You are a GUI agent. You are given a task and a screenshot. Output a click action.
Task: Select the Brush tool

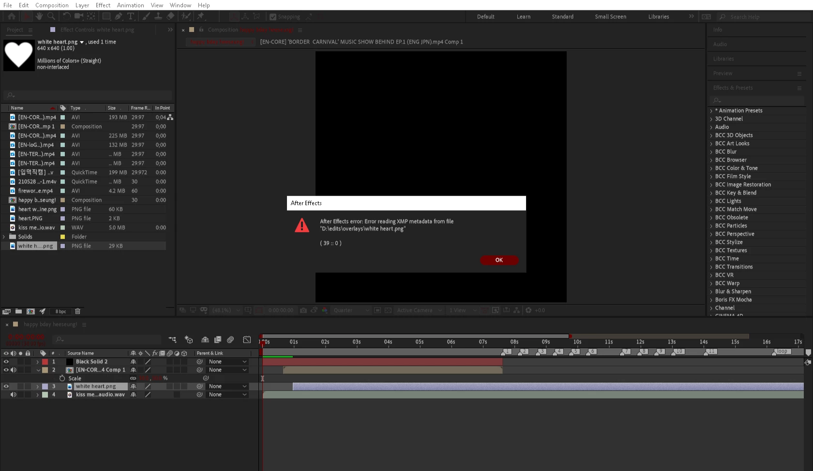pyautogui.click(x=146, y=16)
